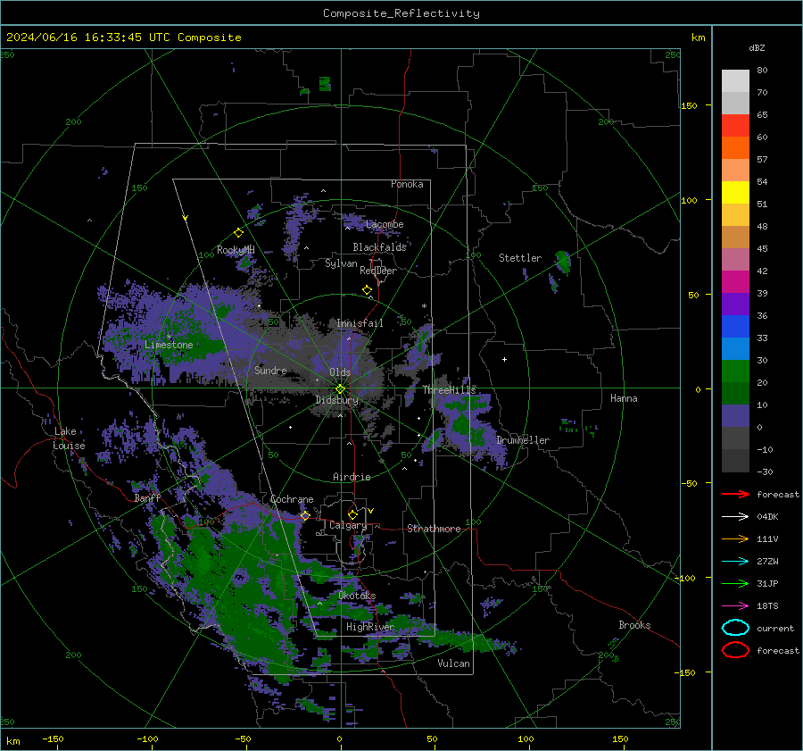Screen dimensions: 803x751
Task: Click the Limestone label on map
Action: 169,345
